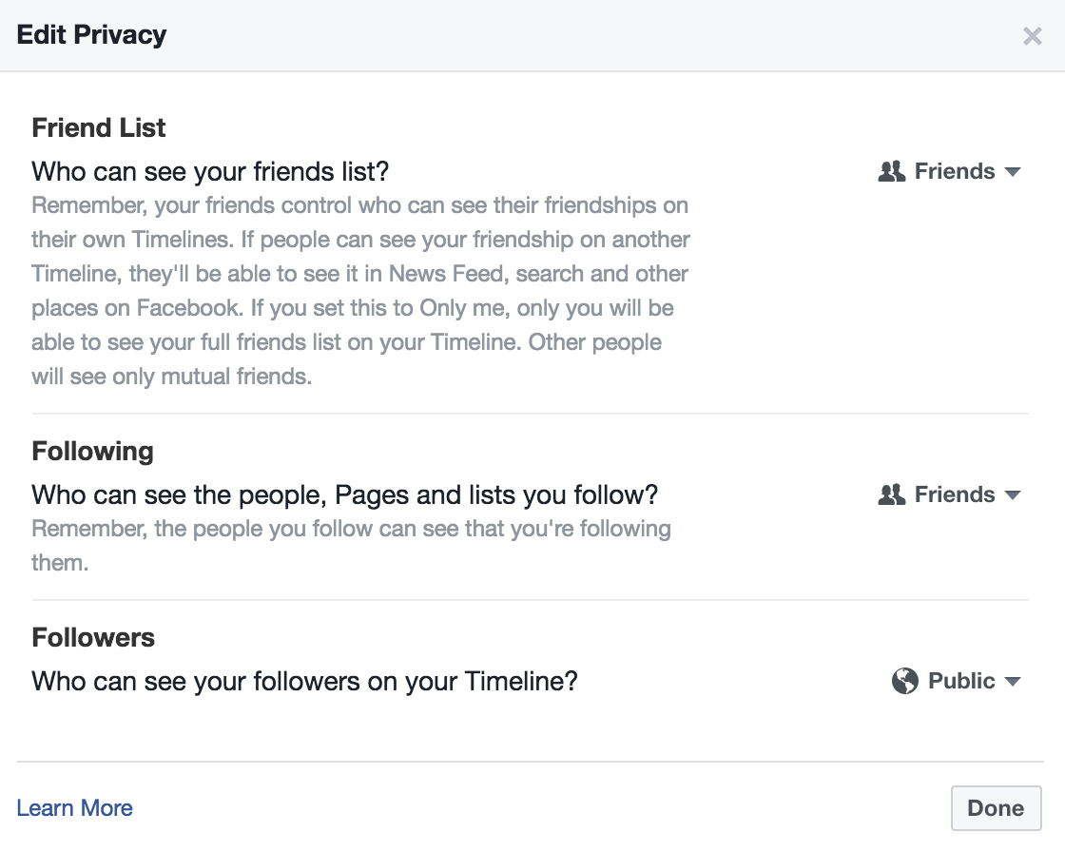Click the globe icon beside Public
This screenshot has width=1065, height=852.
[x=904, y=681]
